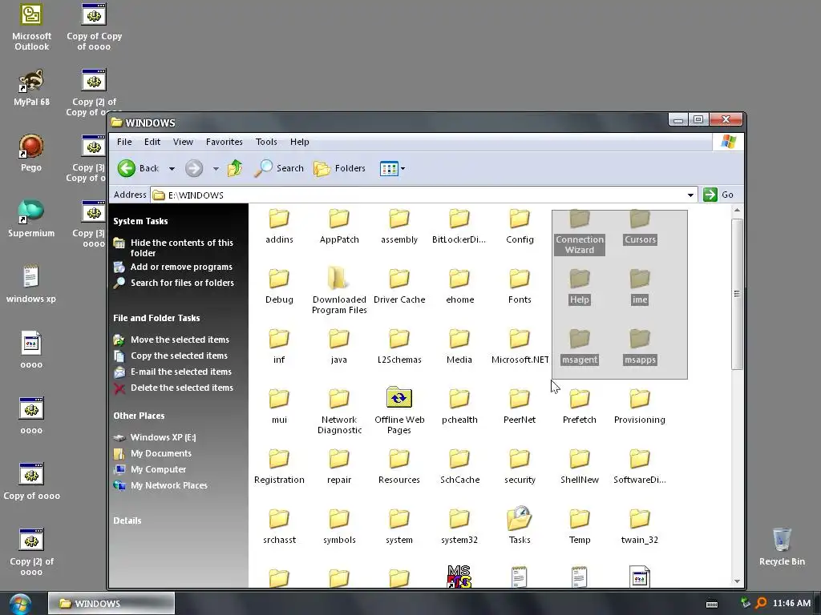The height and width of the screenshot is (615, 821).
Task: Collapse the File and Folder Tasks header
Action: 156,318
